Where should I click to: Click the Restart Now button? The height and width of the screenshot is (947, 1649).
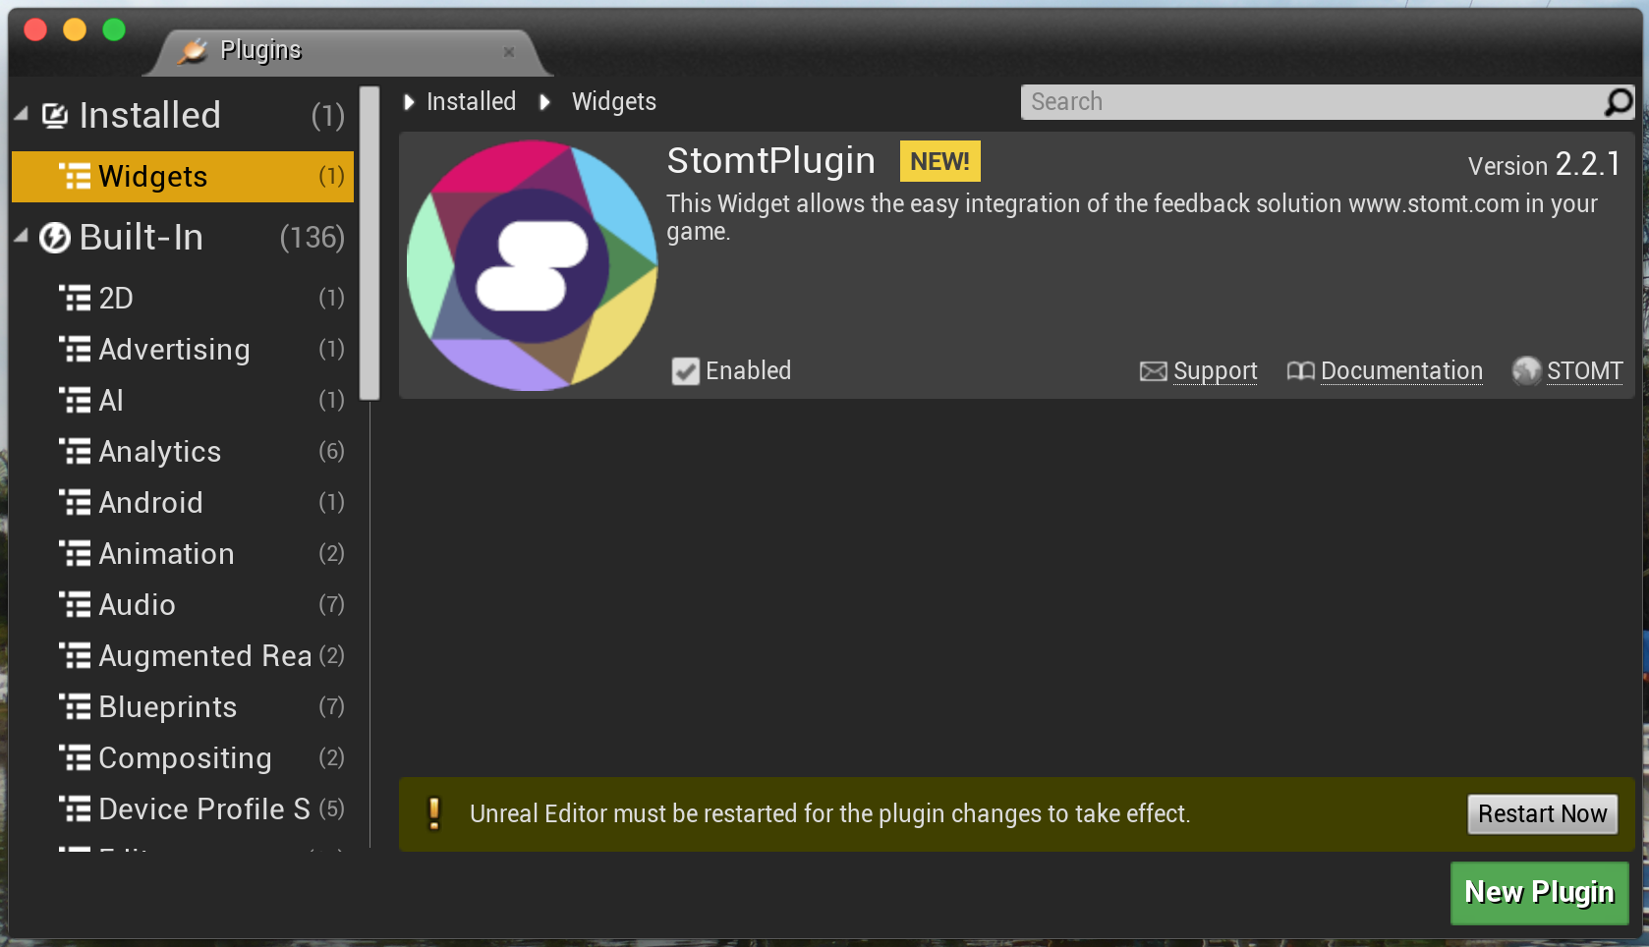coord(1542,814)
